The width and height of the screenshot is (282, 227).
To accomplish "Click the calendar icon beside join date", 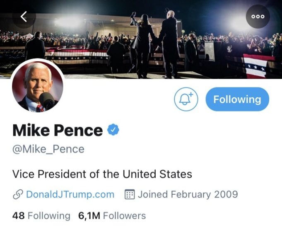I will [x=130, y=194].
